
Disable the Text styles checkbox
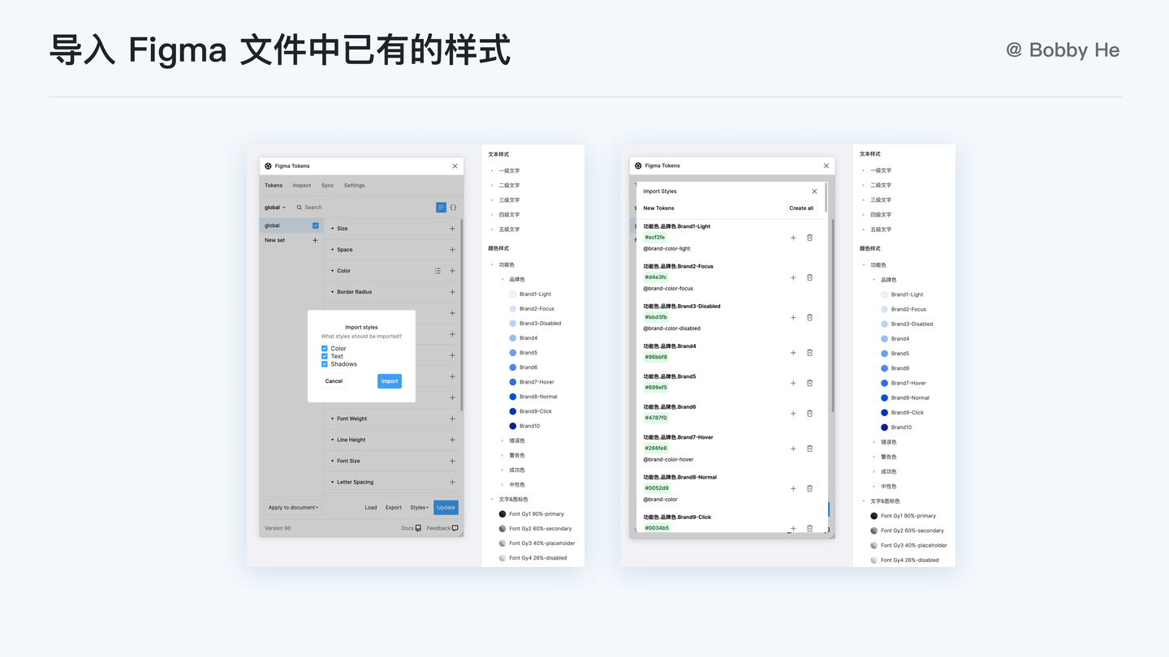tap(324, 356)
